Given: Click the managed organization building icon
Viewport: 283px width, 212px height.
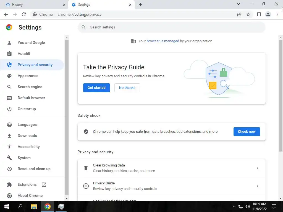Looking at the screenshot, I should 133,41.
